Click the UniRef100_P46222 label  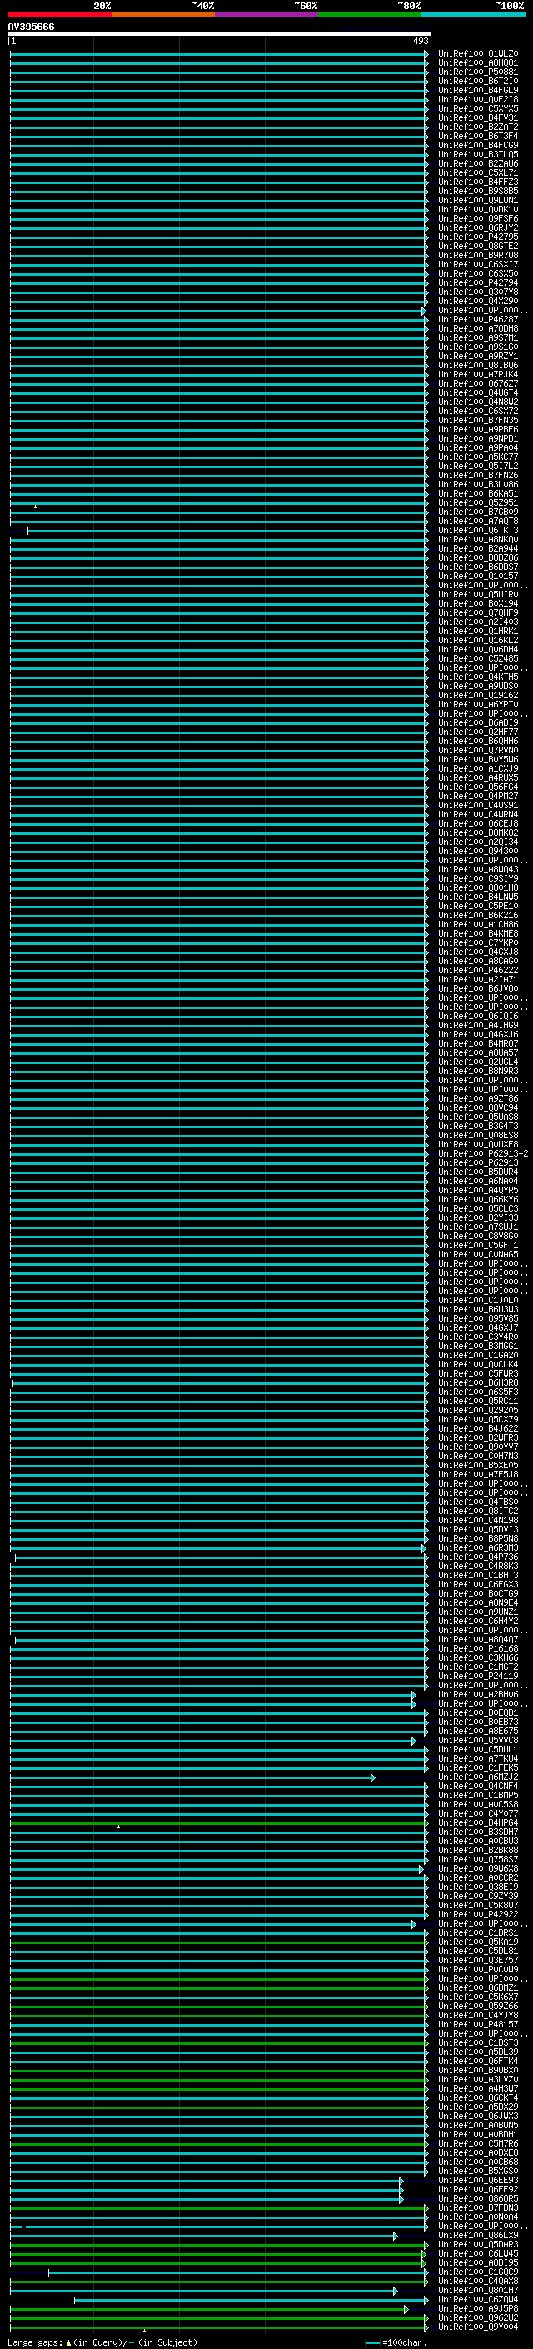477,970
